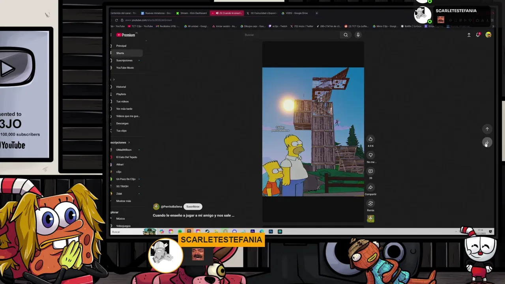Switch to Nuevas miniaturas Docs tab

pos(156,13)
